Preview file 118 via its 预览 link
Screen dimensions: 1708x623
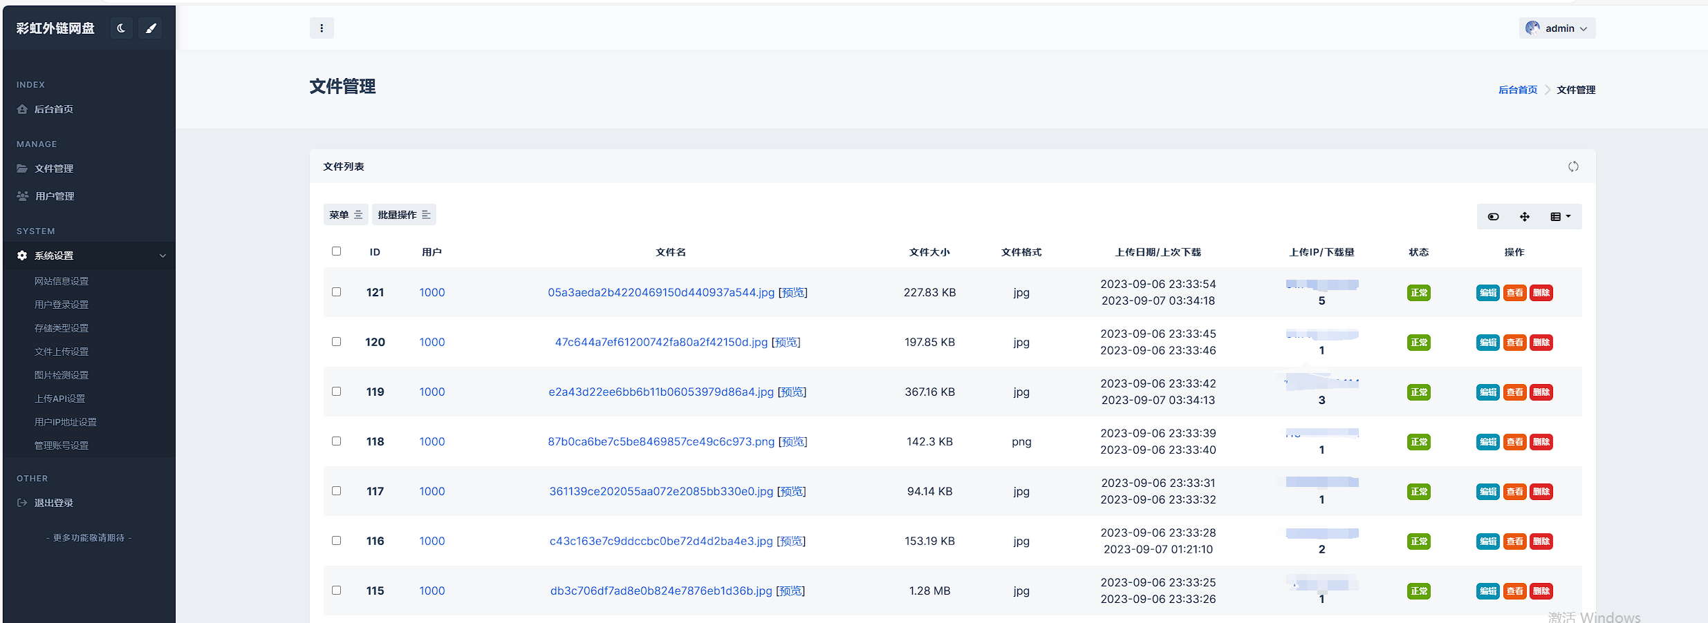(x=793, y=441)
